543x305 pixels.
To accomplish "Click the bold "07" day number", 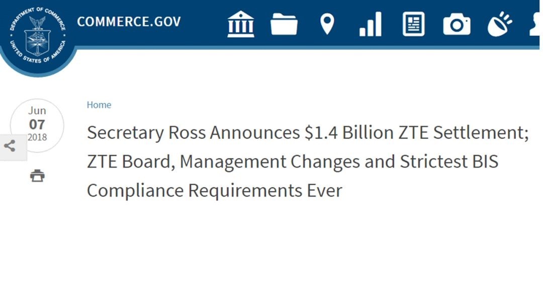I will (x=37, y=124).
